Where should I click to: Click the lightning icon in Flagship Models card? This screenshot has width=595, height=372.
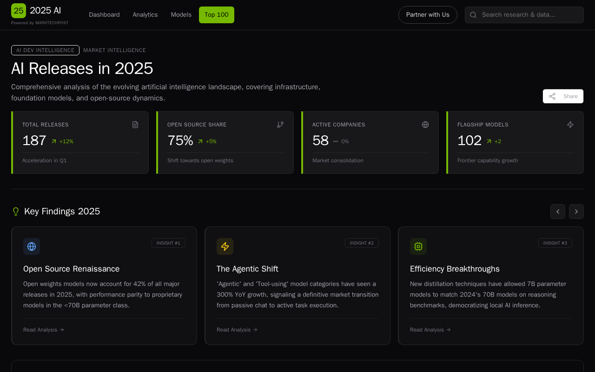[x=570, y=125]
